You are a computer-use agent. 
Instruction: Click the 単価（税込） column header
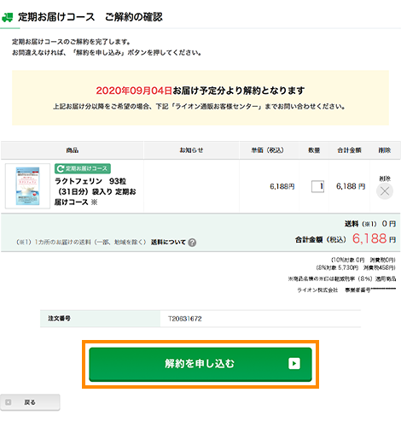[267, 150]
